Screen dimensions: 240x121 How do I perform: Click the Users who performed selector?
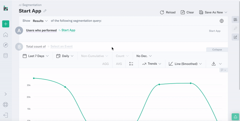pyautogui.click(x=41, y=30)
